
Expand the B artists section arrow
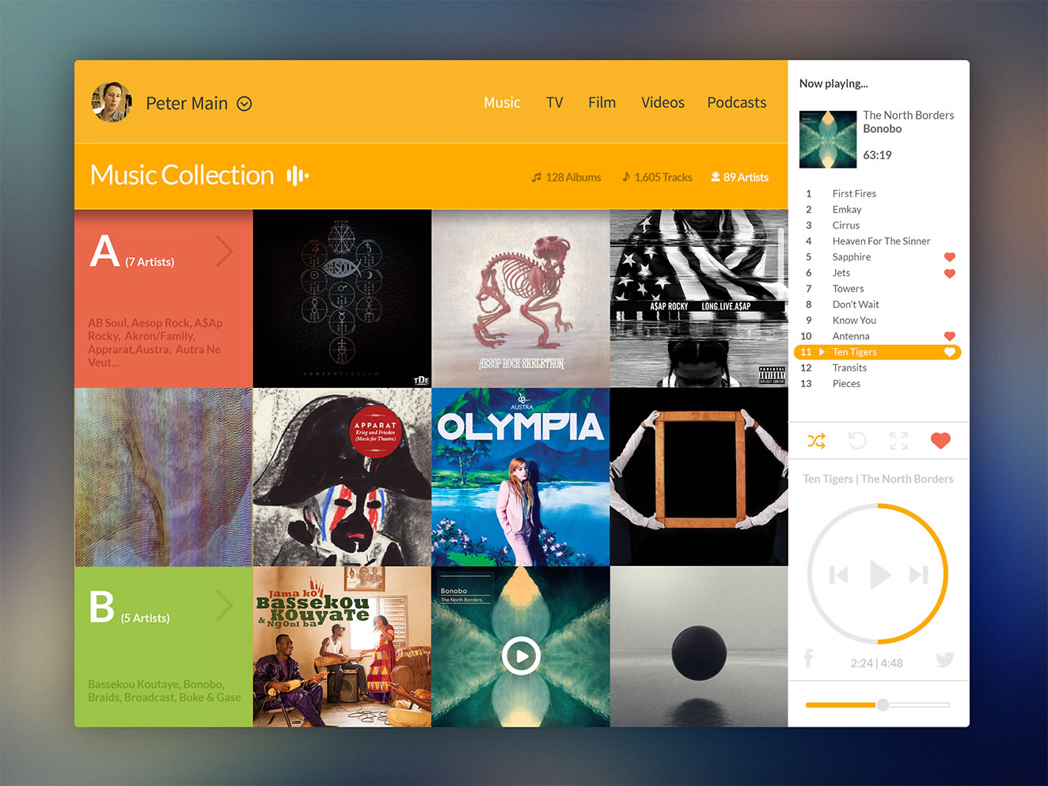[x=225, y=607]
